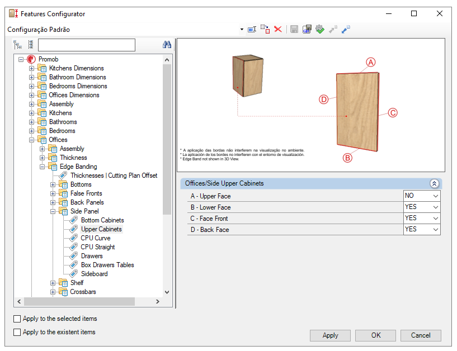
Task: Click the blue arrow import icon
Action: coord(346,29)
